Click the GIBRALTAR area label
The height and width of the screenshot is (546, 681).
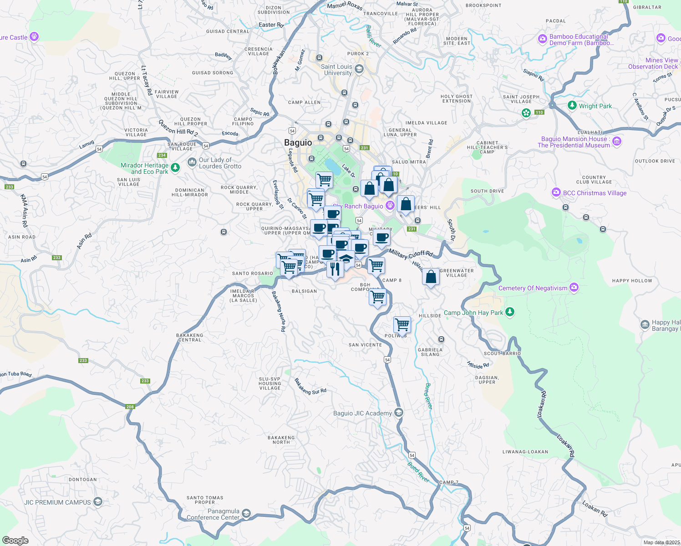(647, 7)
